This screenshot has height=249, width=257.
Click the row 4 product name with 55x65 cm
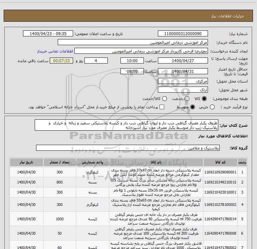click(156, 205)
